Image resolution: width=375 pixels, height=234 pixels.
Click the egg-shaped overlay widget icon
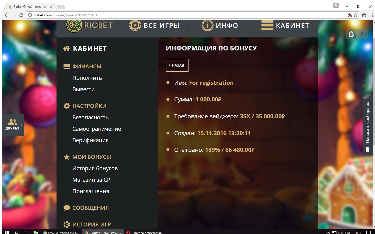click(352, 34)
